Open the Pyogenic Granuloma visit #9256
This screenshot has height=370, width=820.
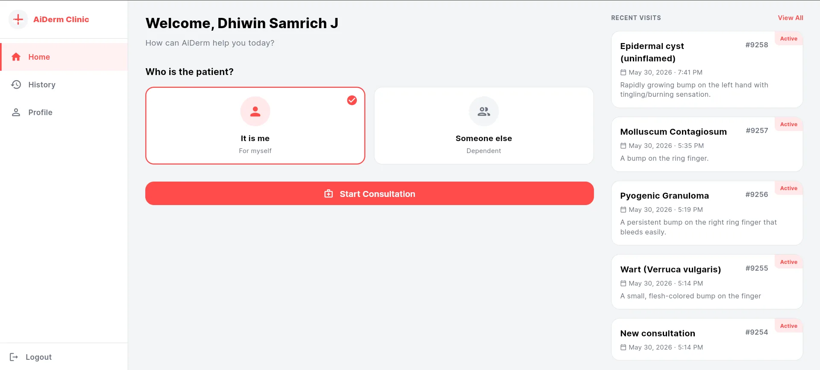click(x=707, y=213)
